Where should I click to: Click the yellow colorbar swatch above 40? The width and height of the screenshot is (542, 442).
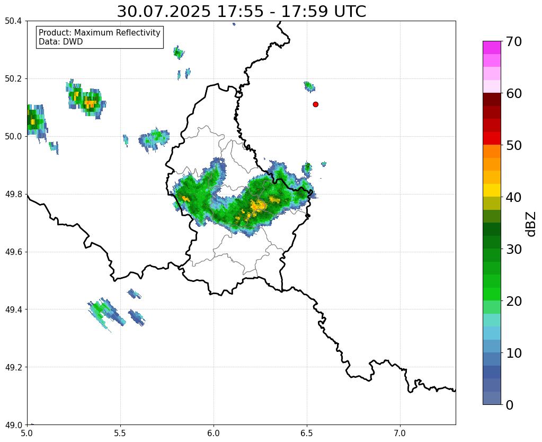(492, 190)
